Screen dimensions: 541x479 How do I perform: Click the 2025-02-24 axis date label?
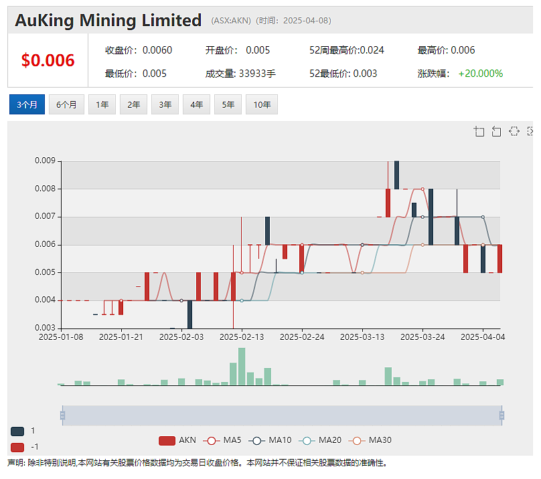[x=302, y=337]
